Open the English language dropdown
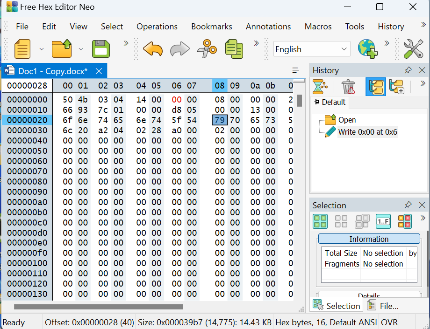This screenshot has width=430, height=329. point(312,48)
